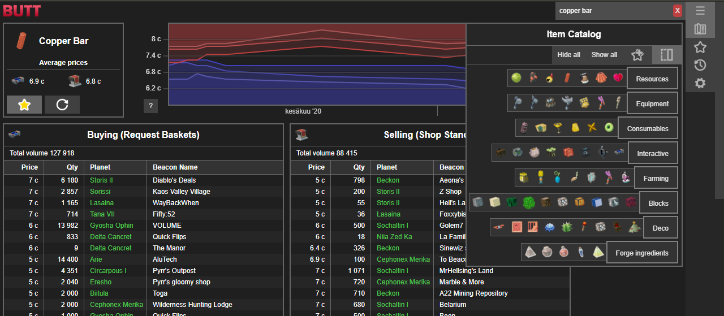
Task: Select the cream colored block in Blocks row
Action: [495, 202]
